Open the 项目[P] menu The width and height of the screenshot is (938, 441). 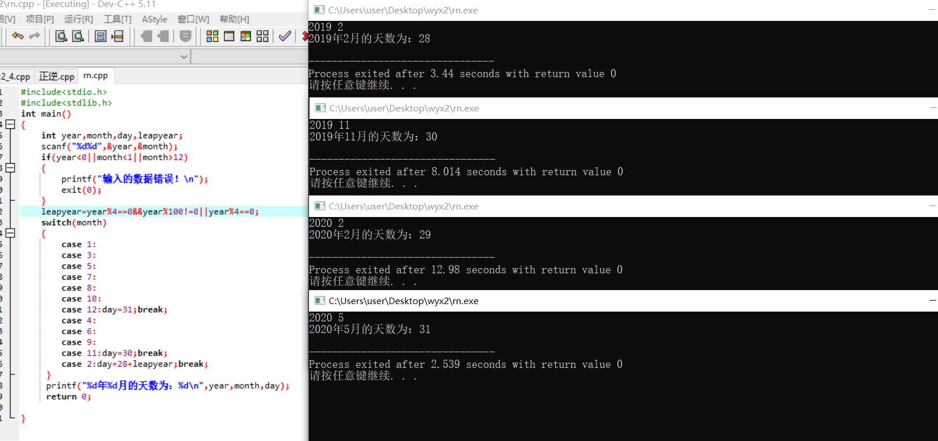39,19
